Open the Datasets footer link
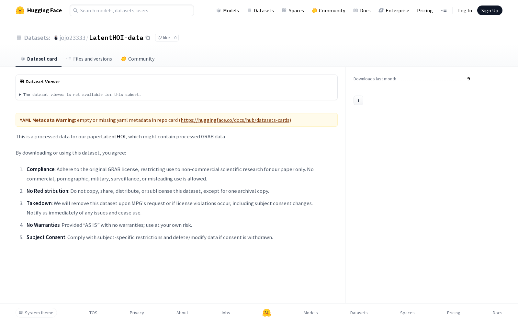 tap(359, 313)
